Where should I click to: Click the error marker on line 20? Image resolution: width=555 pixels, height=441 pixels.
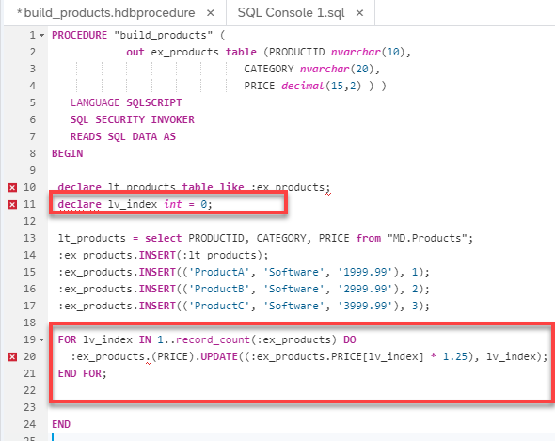click(x=12, y=356)
